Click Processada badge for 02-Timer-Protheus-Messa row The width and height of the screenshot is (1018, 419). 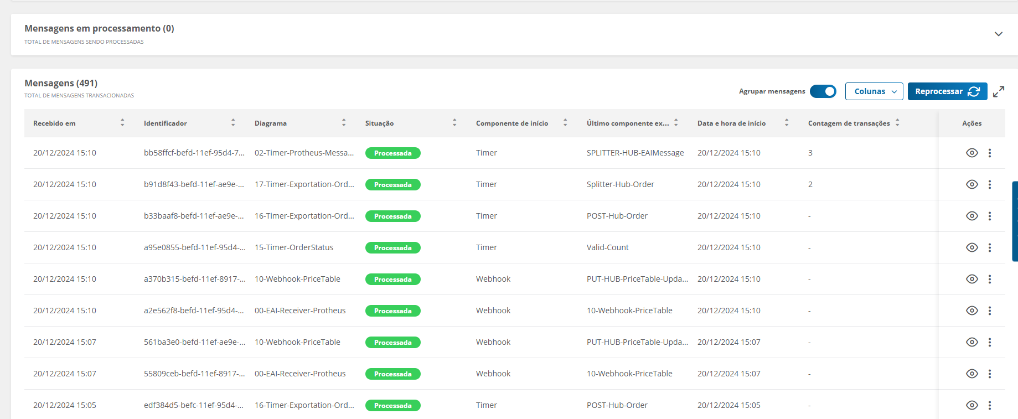tap(393, 153)
